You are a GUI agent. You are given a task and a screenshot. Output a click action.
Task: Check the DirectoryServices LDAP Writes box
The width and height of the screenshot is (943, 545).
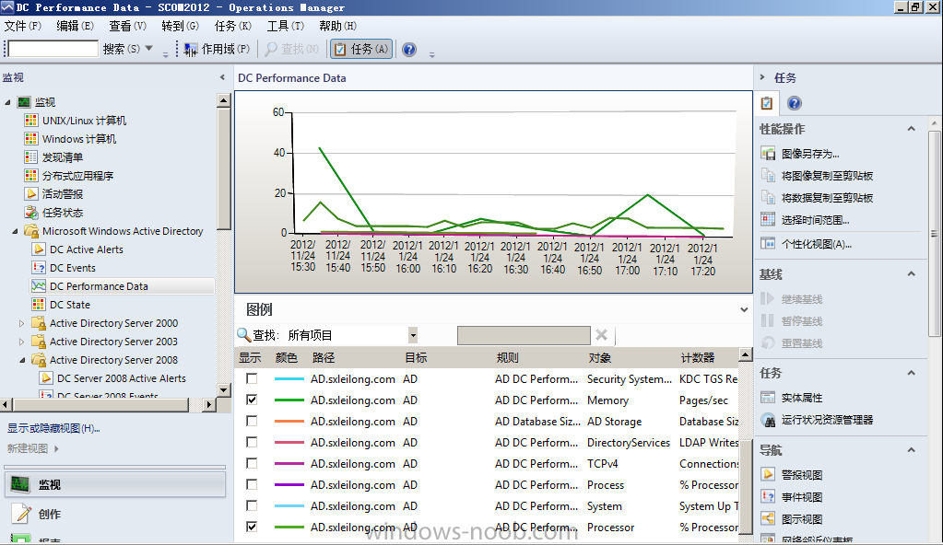(x=252, y=442)
